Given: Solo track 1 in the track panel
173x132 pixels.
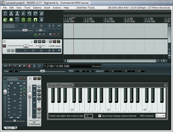Looking at the screenshot, I should [59, 42].
